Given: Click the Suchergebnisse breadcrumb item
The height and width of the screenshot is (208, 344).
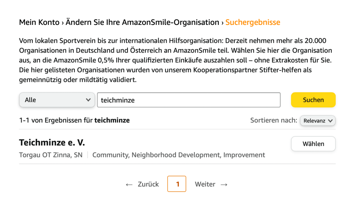Looking at the screenshot, I should tap(253, 23).
